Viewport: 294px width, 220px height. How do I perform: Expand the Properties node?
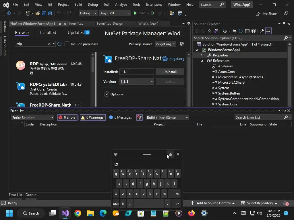click(202, 55)
